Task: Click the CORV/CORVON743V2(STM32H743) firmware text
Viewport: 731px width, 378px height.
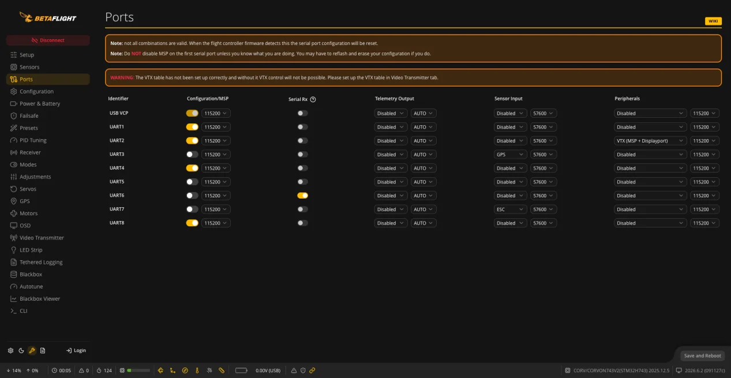Action: [622, 370]
